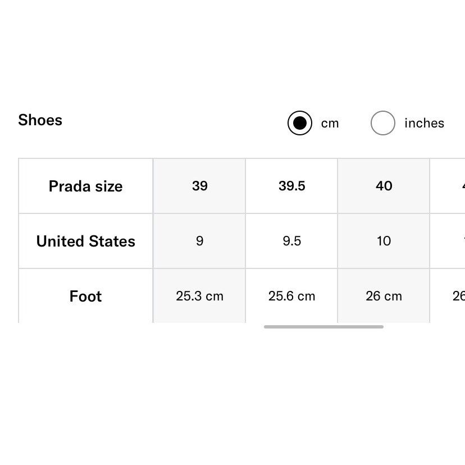Click the horizontal table scrollbar
The height and width of the screenshot is (465, 465).
pyautogui.click(x=323, y=327)
